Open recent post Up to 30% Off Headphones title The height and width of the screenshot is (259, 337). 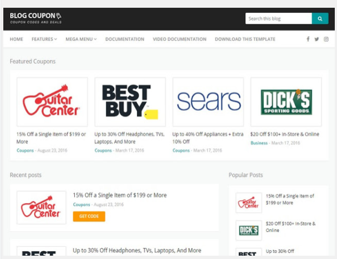tap(137, 250)
